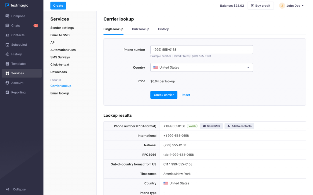This screenshot has height=195, width=313.
Task: Click Add to contacts button
Action: coord(239,126)
